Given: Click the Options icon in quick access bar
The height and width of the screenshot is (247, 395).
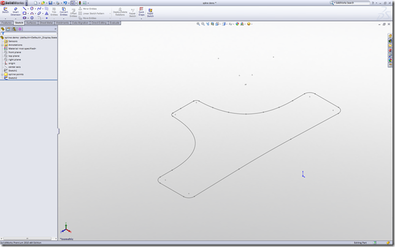Looking at the screenshot, I should pyautogui.click(x=85, y=3).
